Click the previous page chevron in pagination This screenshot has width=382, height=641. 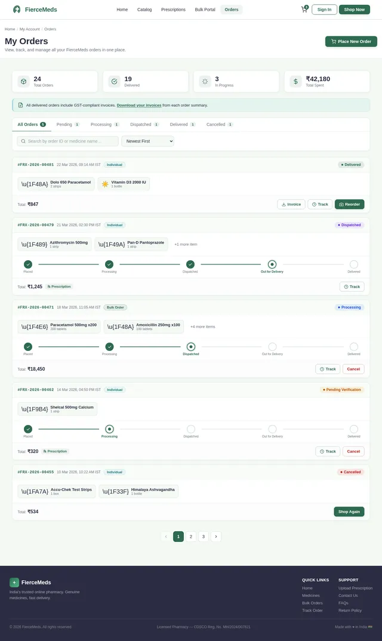point(166,537)
